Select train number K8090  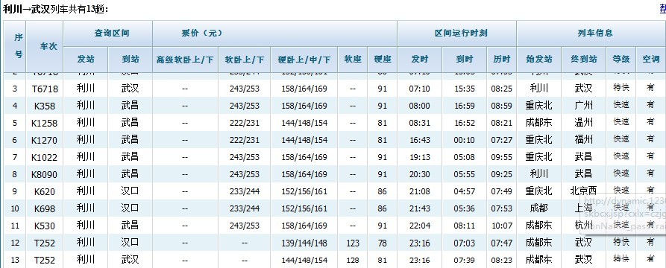pos(45,174)
